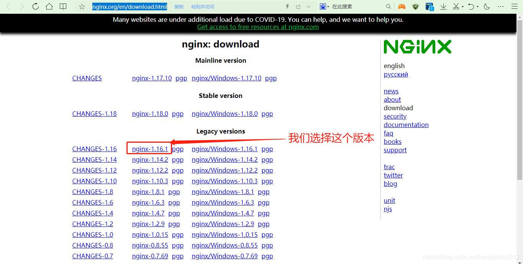Download nginx/Windows-0.8.55
523x264 pixels.
click(225, 245)
